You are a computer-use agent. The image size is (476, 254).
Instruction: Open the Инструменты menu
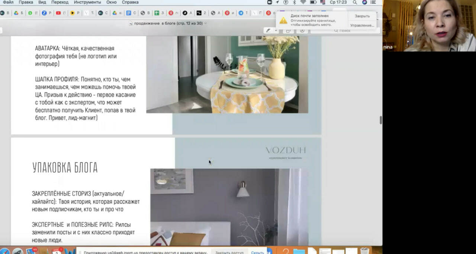click(87, 2)
